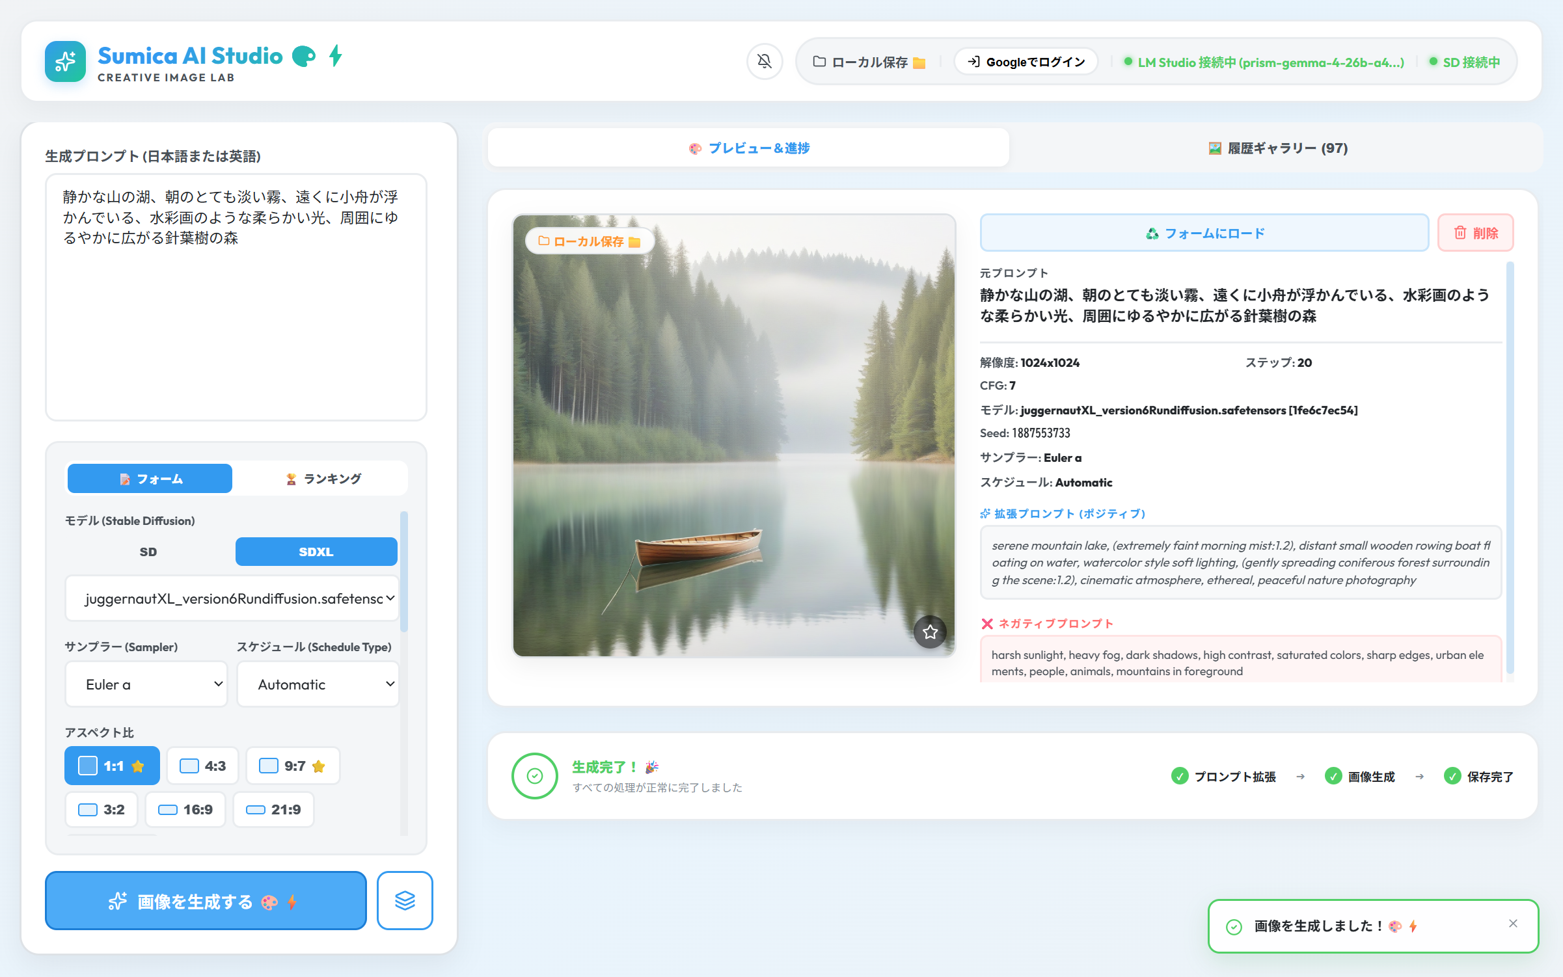The image size is (1563, 977).
Task: Select the SDXL model type
Action: point(316,552)
